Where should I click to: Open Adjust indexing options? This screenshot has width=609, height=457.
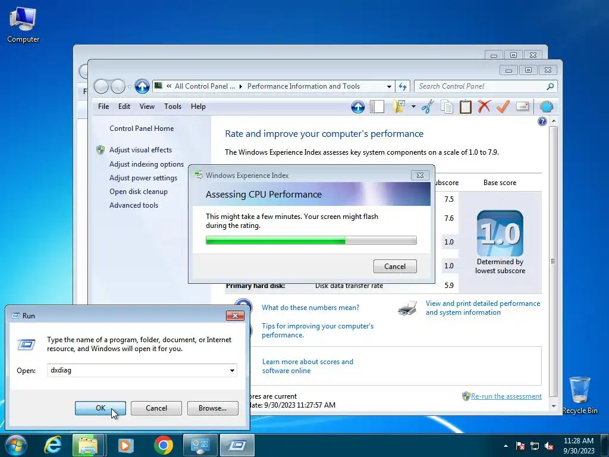(x=146, y=164)
